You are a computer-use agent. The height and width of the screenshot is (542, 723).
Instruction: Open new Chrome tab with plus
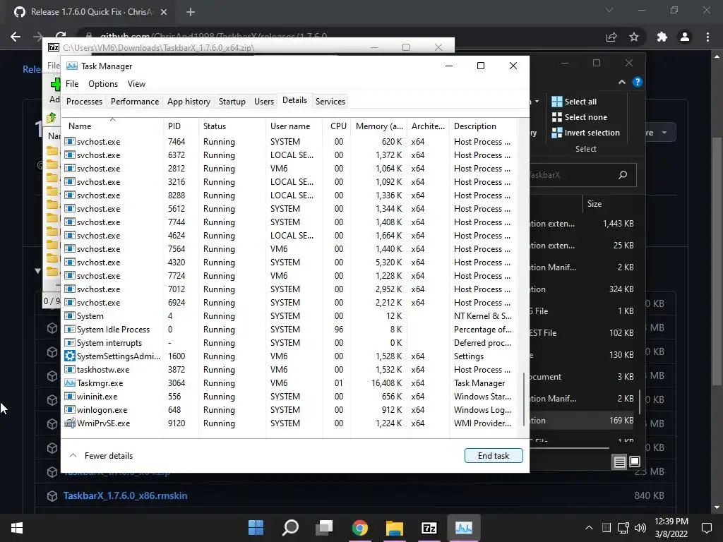pyautogui.click(x=191, y=12)
